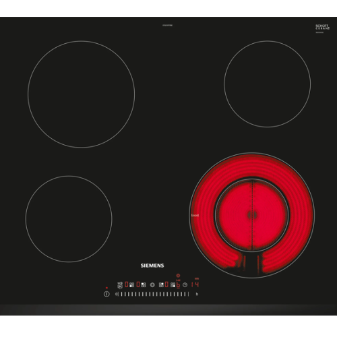Click the SIEMENS brand logo

pos(152,266)
